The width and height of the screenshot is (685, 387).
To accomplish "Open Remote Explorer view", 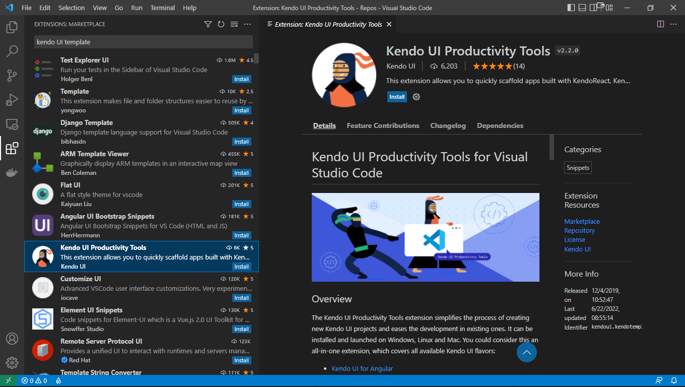I will [x=12, y=124].
